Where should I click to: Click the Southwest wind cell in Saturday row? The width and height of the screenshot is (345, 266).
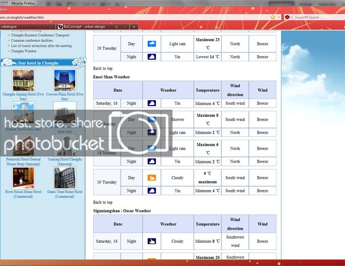coord(235,241)
